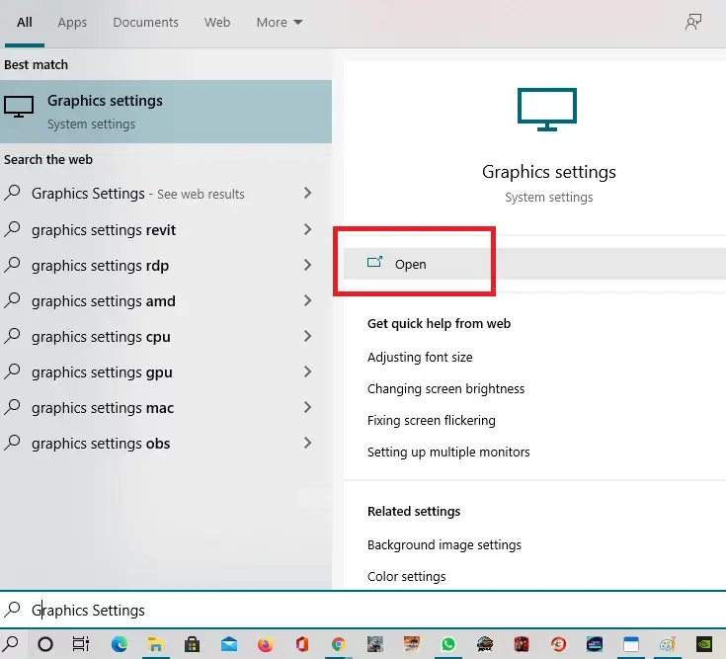Screen dimensions: 726x659
Task: Open the feedback icon at top right
Action: click(693, 22)
